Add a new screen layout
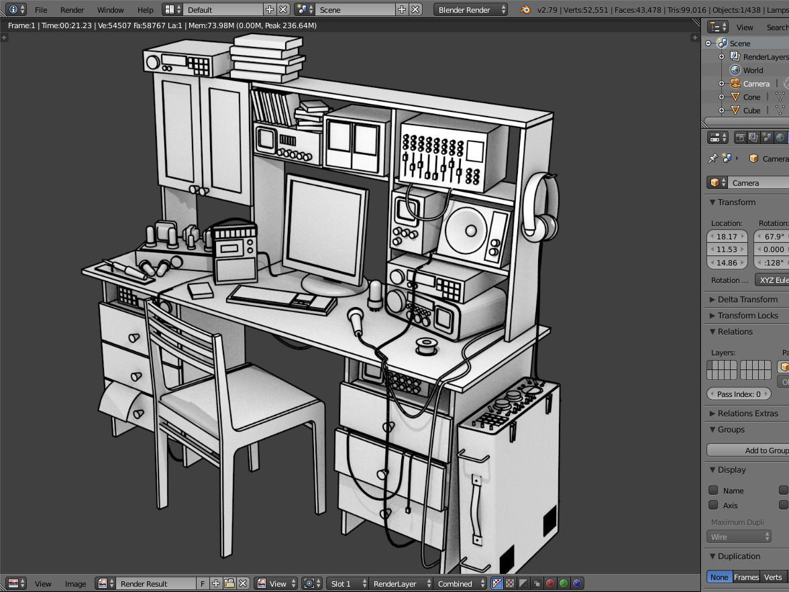This screenshot has height=592, width=789. (x=270, y=9)
